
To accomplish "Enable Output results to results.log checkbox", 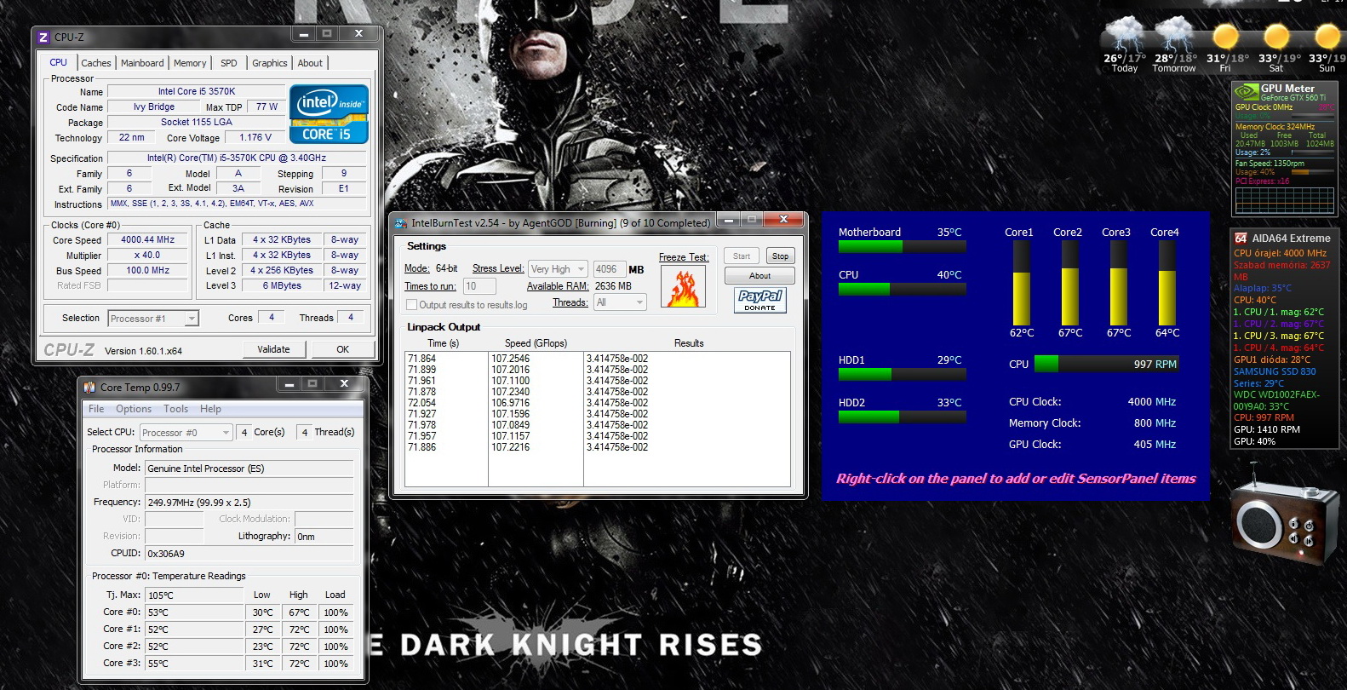I will [x=412, y=305].
